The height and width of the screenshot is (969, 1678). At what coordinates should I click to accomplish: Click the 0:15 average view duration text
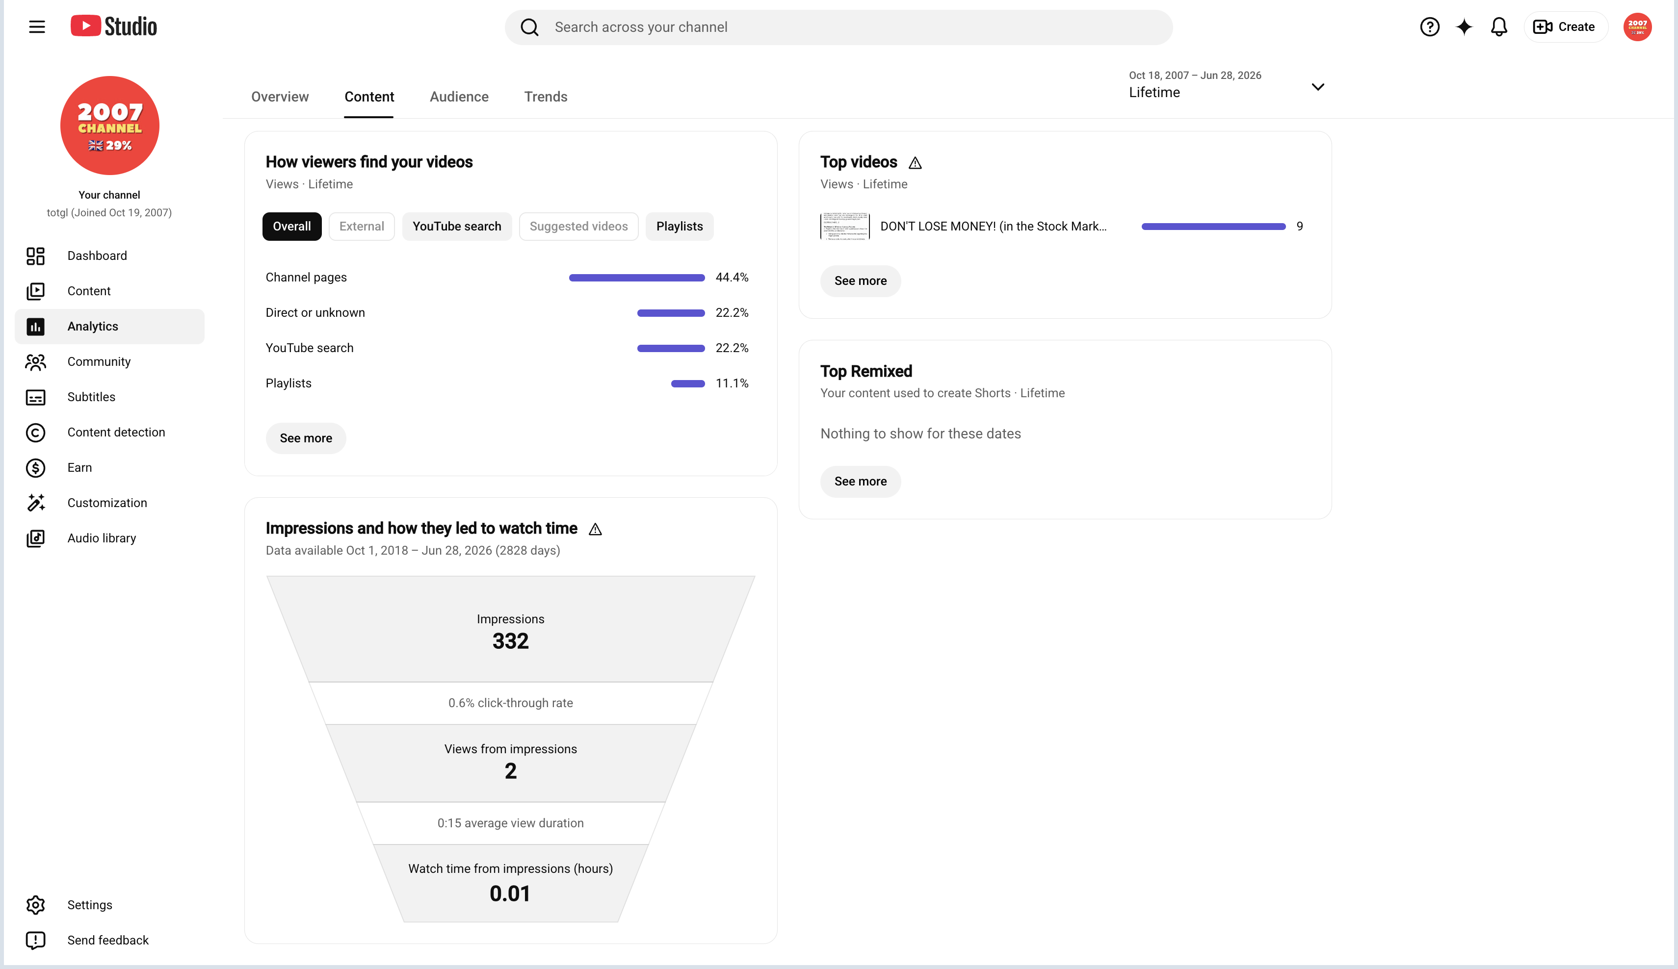(x=511, y=823)
